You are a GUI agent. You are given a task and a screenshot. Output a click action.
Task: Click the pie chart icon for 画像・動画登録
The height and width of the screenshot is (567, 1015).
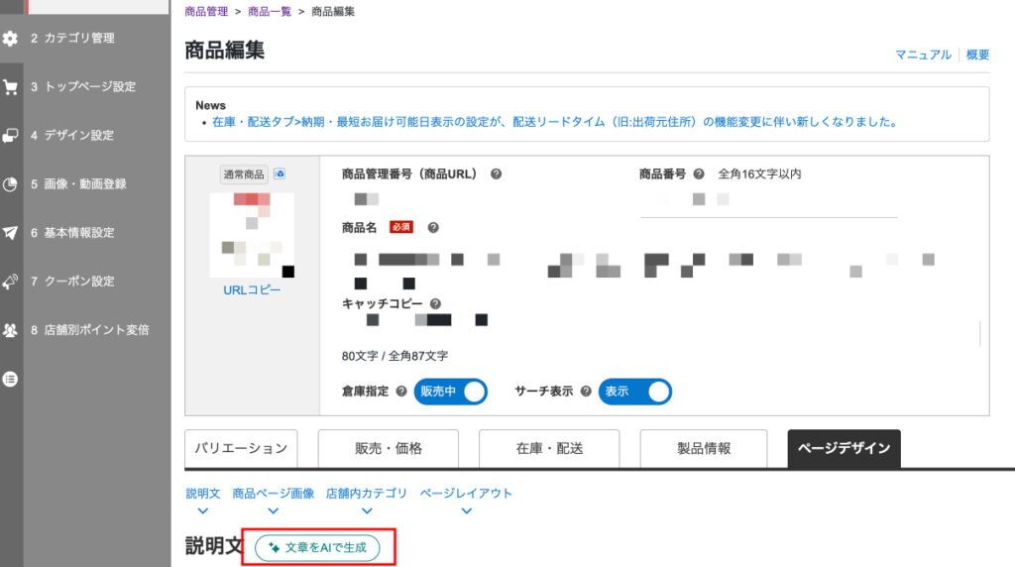pyautogui.click(x=11, y=184)
